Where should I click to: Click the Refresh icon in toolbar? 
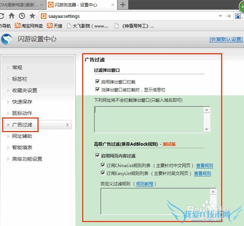coord(2,16)
